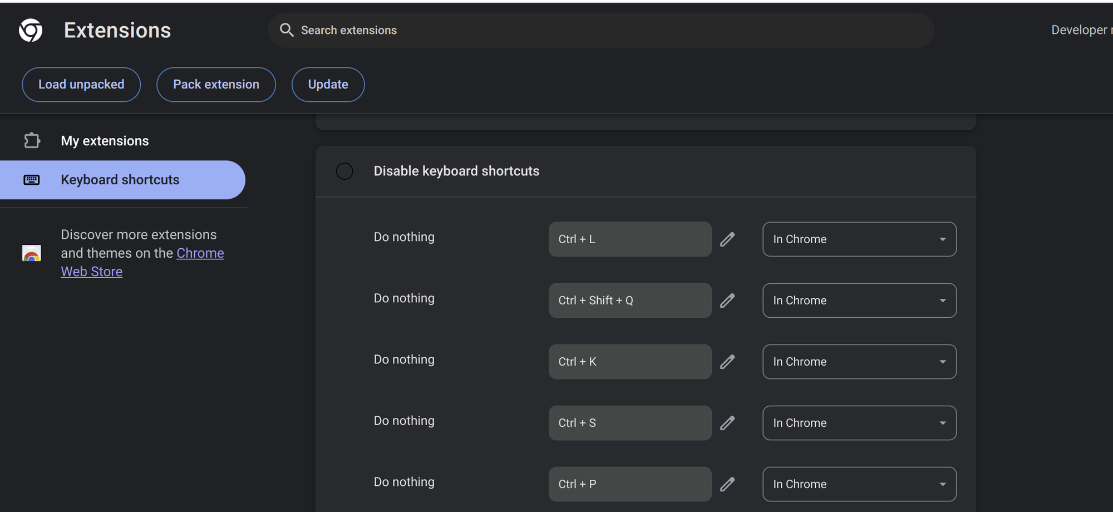Select Keyboard shortcuts sidebar item
Screen dimensions: 1113x512
[120, 180]
